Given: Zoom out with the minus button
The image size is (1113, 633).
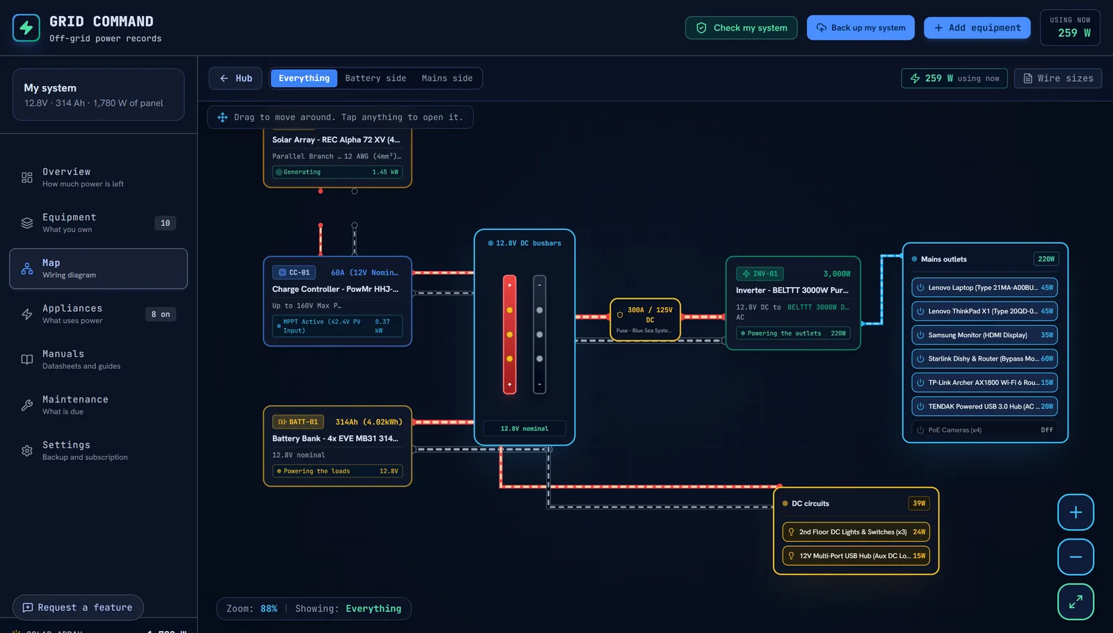Looking at the screenshot, I should [x=1075, y=557].
